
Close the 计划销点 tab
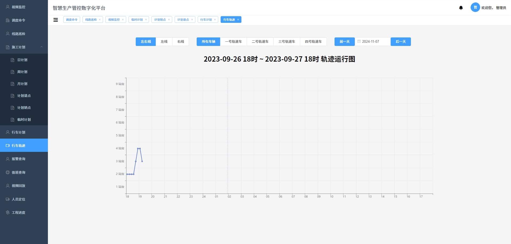tap(169, 20)
